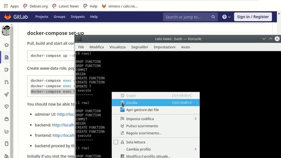The image size is (281, 158).
Task: Maximize Konsole with the up chevron
Action: click(270, 39)
